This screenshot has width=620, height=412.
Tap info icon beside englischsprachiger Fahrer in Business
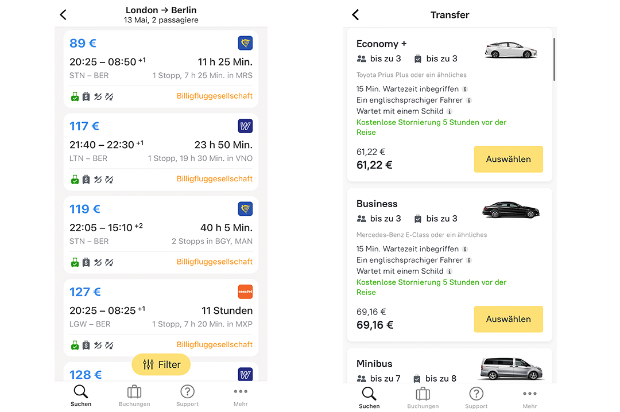(469, 261)
